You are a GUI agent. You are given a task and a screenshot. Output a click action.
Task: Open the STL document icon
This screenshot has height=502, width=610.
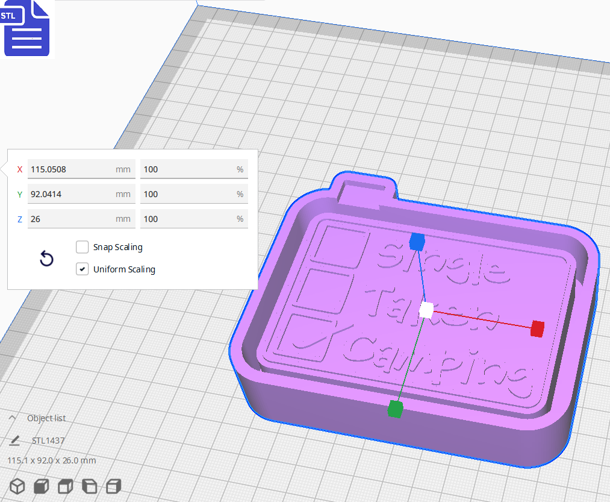pos(26,28)
